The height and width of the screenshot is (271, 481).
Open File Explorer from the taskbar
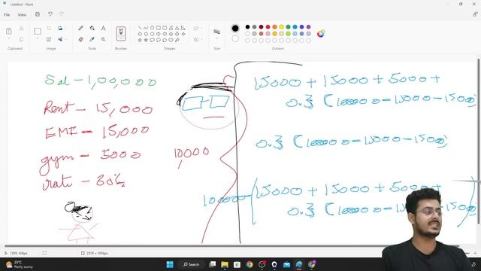(x=225, y=264)
